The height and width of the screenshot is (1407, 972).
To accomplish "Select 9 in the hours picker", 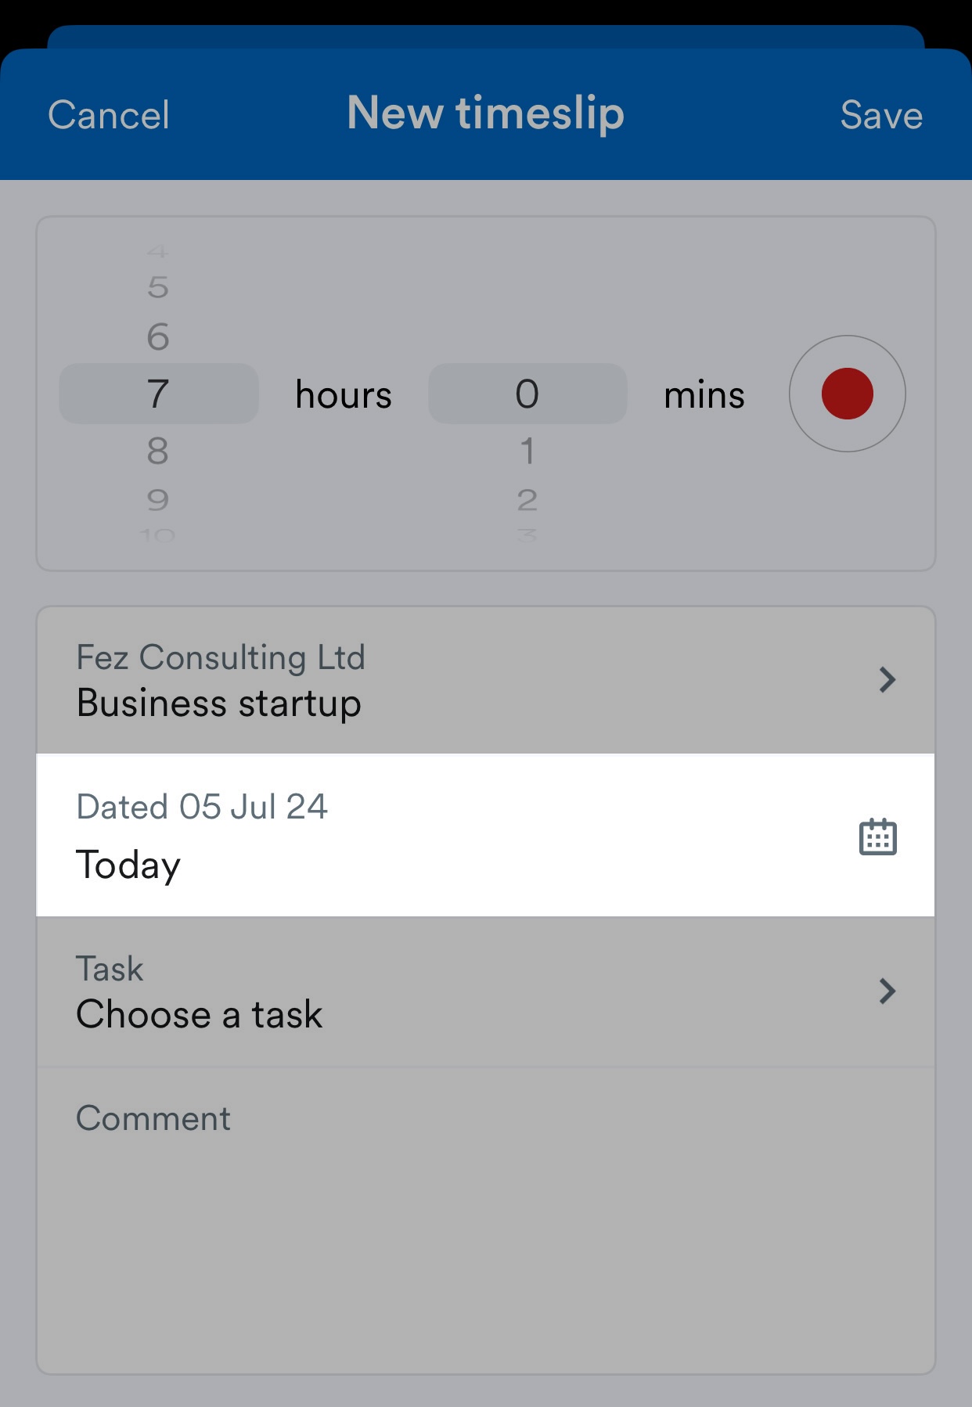I will click(158, 499).
